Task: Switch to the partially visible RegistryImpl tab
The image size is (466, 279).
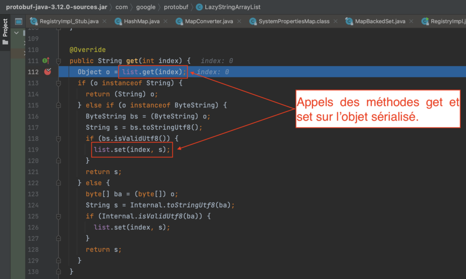Action: pyautogui.click(x=443, y=21)
